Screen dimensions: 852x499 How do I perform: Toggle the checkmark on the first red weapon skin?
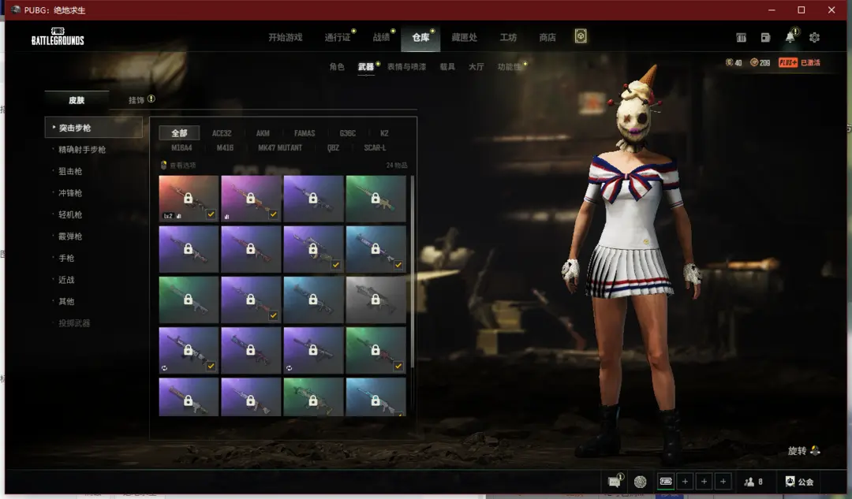[x=210, y=214]
